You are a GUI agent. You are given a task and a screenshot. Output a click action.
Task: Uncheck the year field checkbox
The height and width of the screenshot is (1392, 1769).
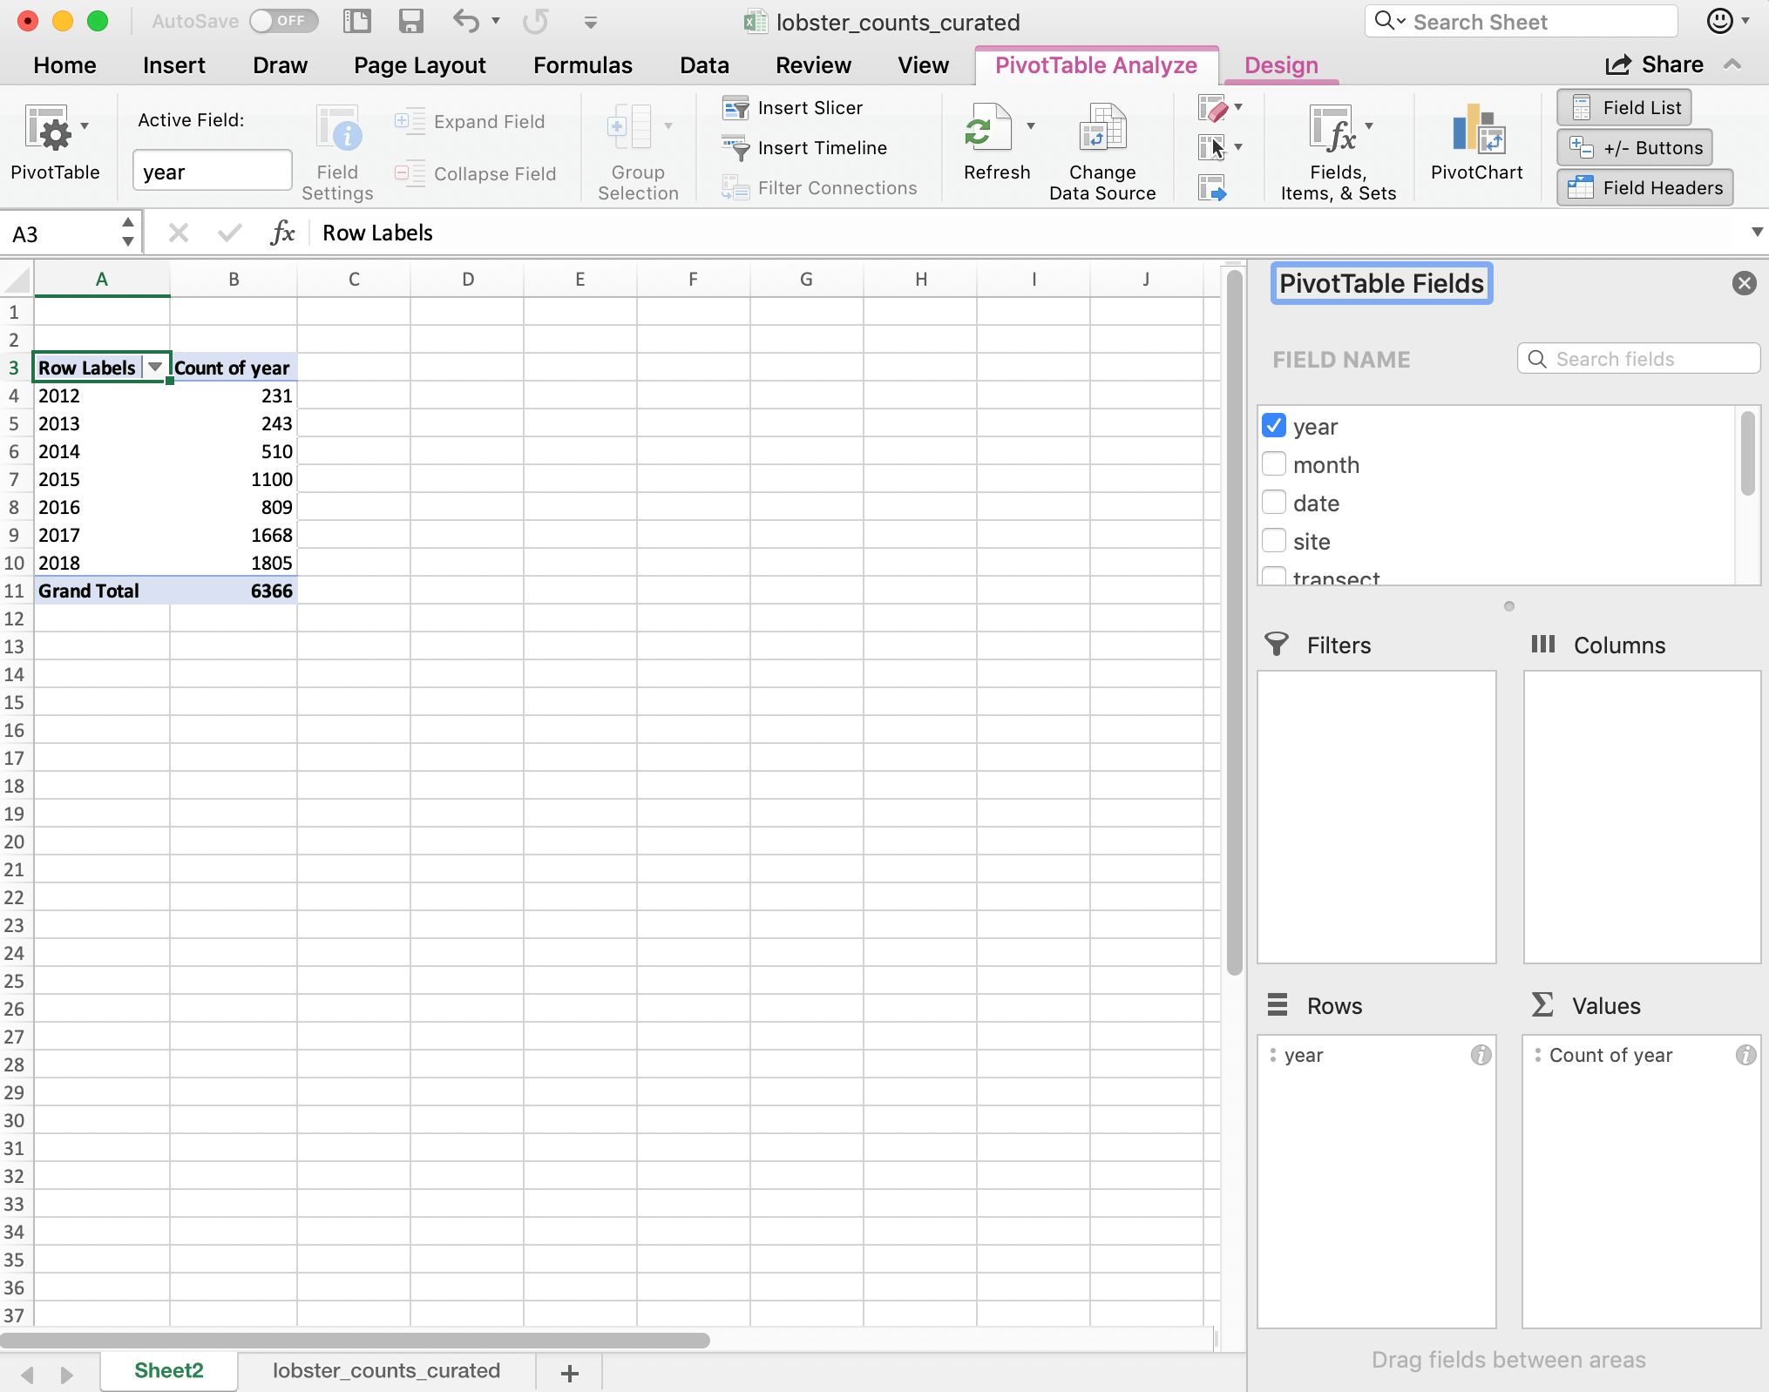point(1274,425)
